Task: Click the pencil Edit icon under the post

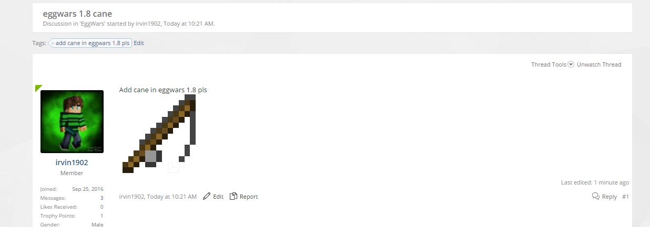Action: click(x=207, y=196)
